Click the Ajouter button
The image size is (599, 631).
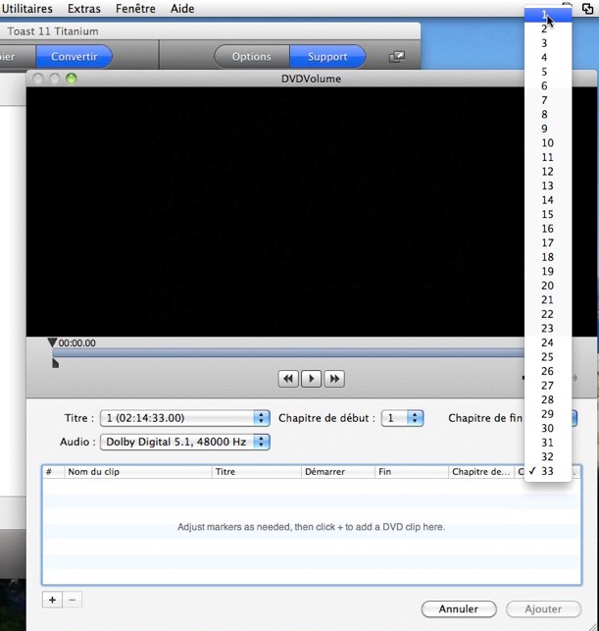click(543, 608)
